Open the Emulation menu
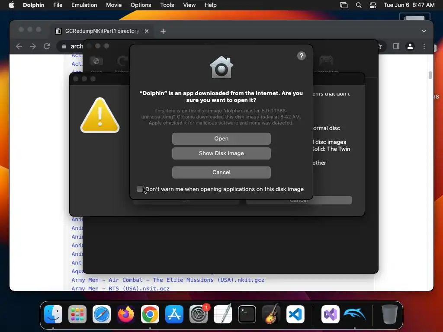Image resolution: width=443 pixels, height=332 pixels. 84,5
